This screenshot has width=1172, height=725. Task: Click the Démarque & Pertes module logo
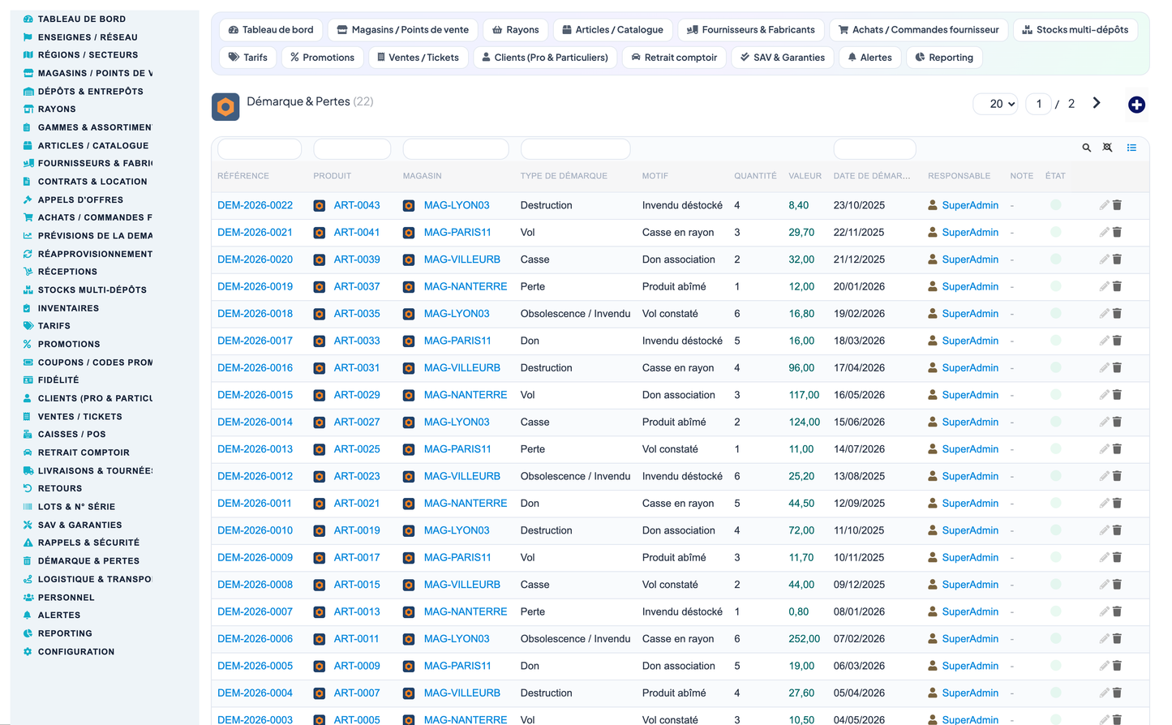click(225, 106)
